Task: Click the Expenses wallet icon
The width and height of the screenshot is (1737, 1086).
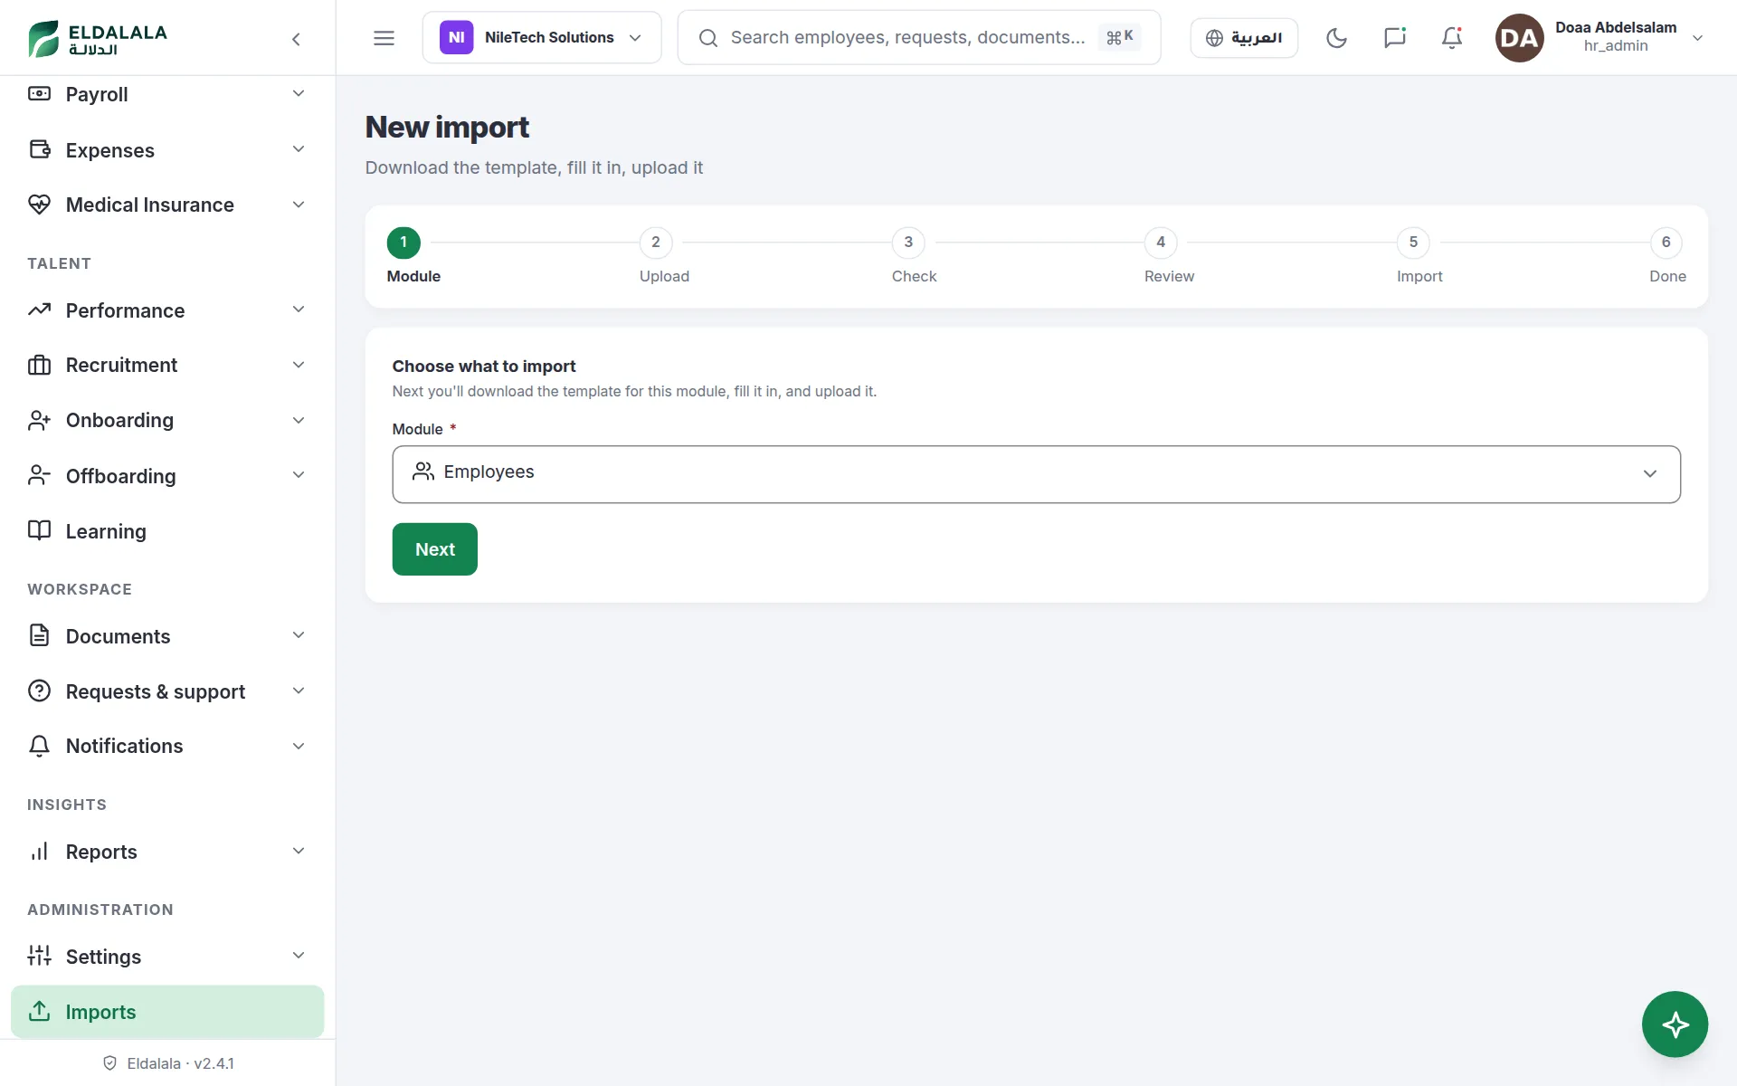Action: tap(39, 149)
